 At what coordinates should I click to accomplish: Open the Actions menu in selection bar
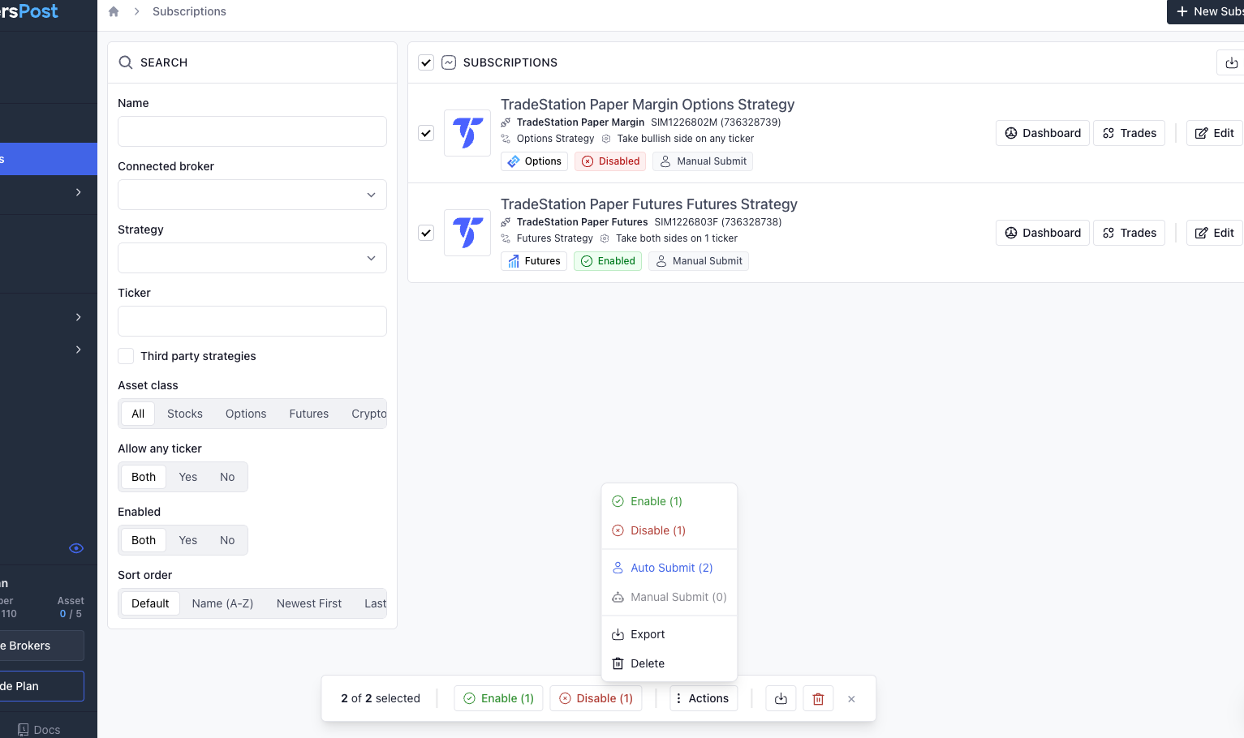tap(703, 698)
